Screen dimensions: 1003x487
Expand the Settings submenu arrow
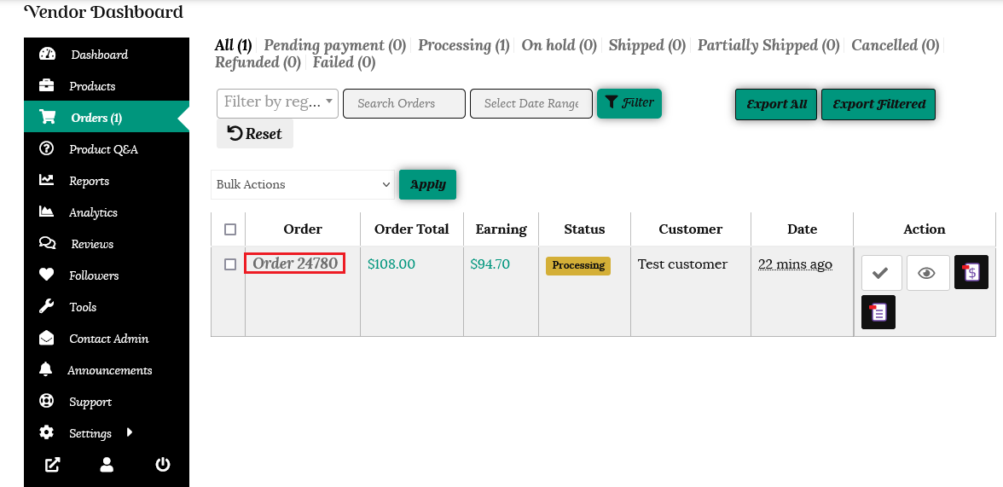coord(130,432)
